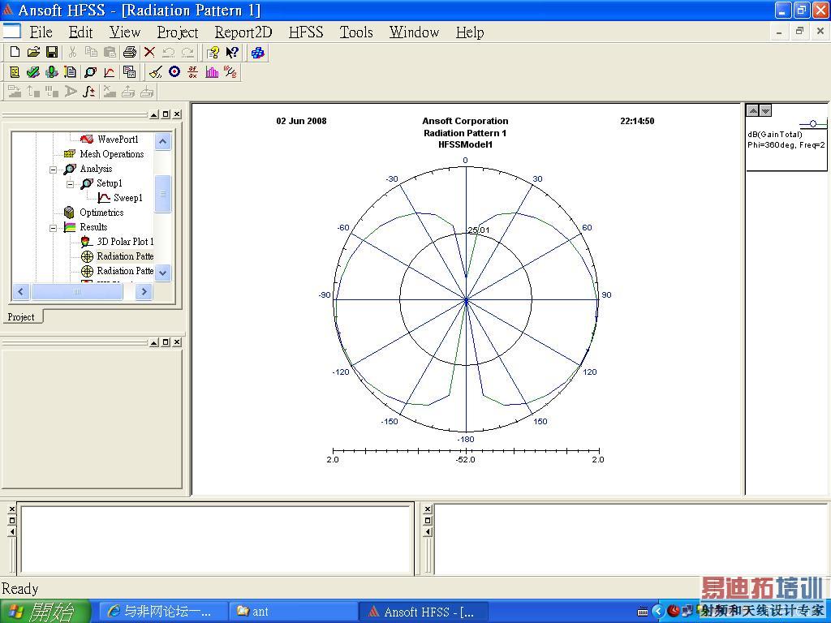The image size is (831, 623).
Task: Click the df/dx derivative toolbar icon
Action: click(x=193, y=72)
